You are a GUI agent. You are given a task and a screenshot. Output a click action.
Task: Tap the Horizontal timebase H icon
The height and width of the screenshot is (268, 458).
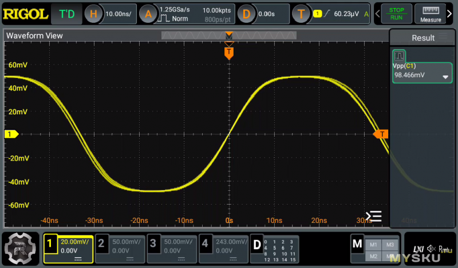click(94, 14)
